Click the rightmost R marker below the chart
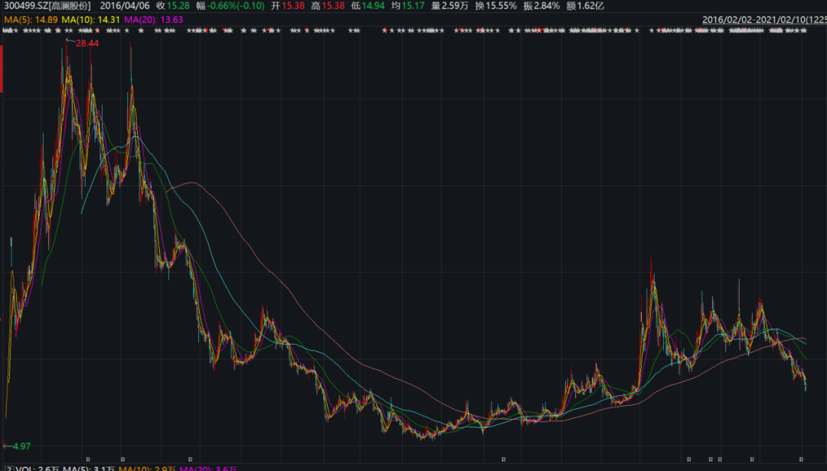The width and height of the screenshot is (827, 471). pyautogui.click(x=802, y=460)
